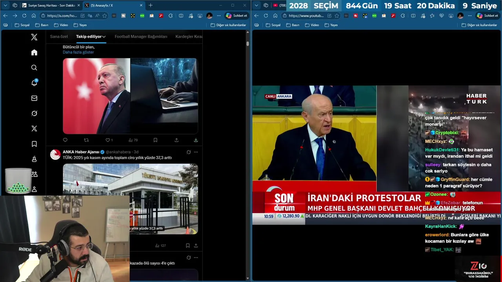Switch to Football Manager Bağımlıları tab
The width and height of the screenshot is (502, 282).
tap(141, 36)
